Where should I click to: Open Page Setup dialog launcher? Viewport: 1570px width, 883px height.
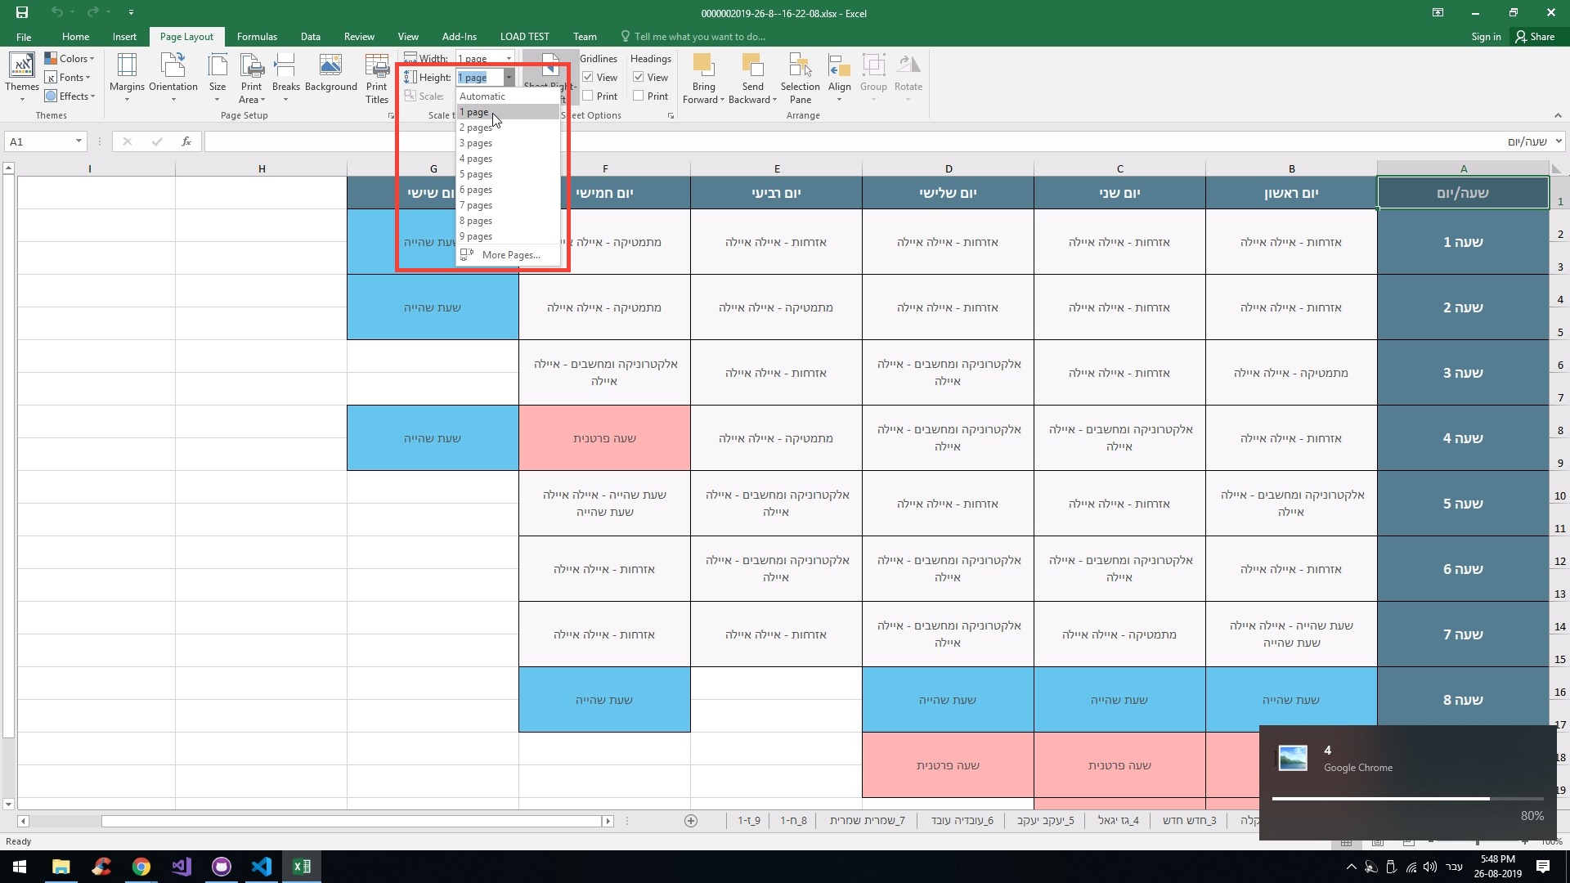point(391,116)
